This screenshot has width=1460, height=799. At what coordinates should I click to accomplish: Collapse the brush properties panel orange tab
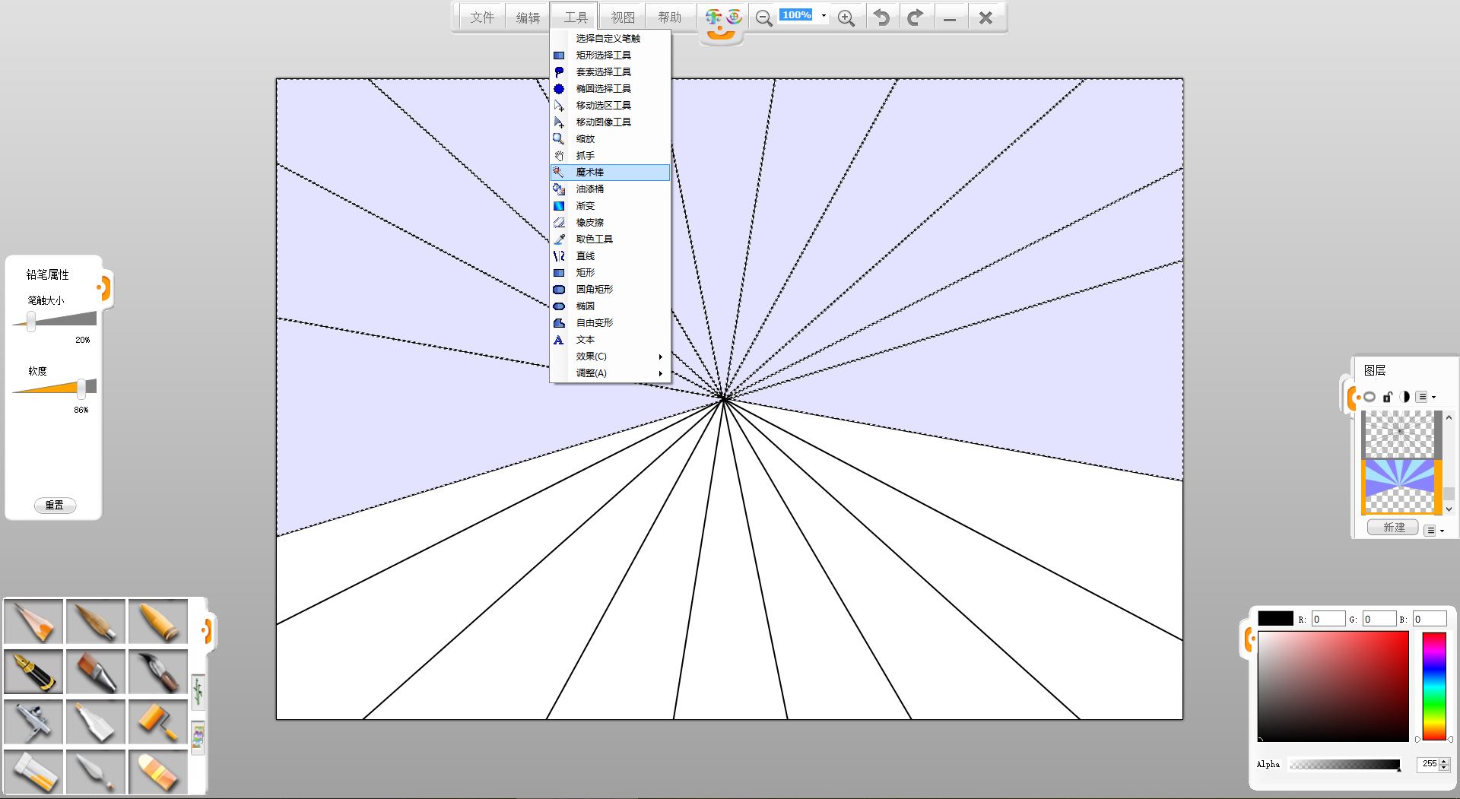click(104, 288)
